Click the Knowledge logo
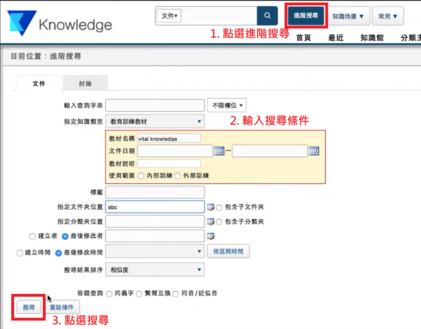Screen dimensions: 421x329 pos(60,23)
